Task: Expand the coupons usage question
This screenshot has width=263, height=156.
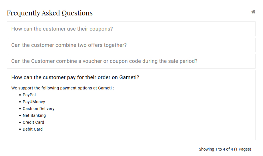Action: click(62, 29)
